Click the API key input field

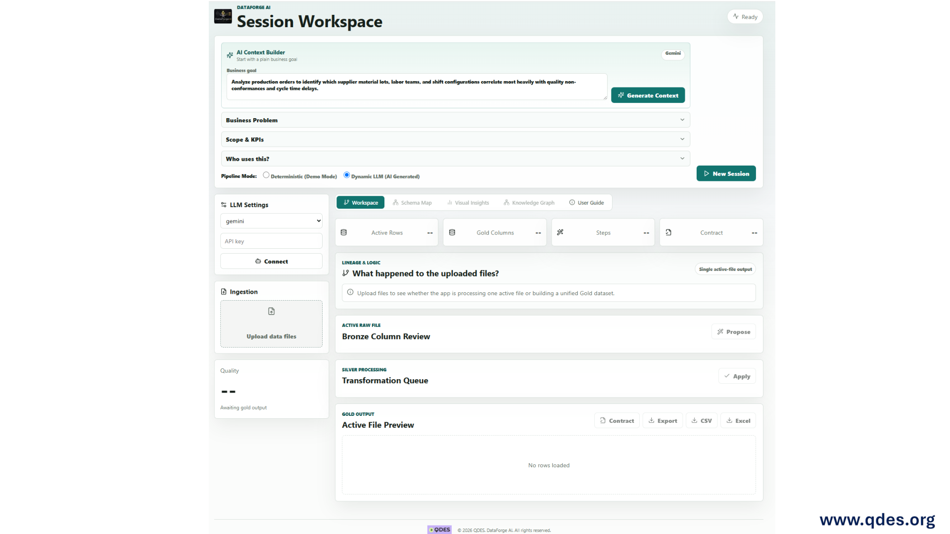[x=271, y=241]
